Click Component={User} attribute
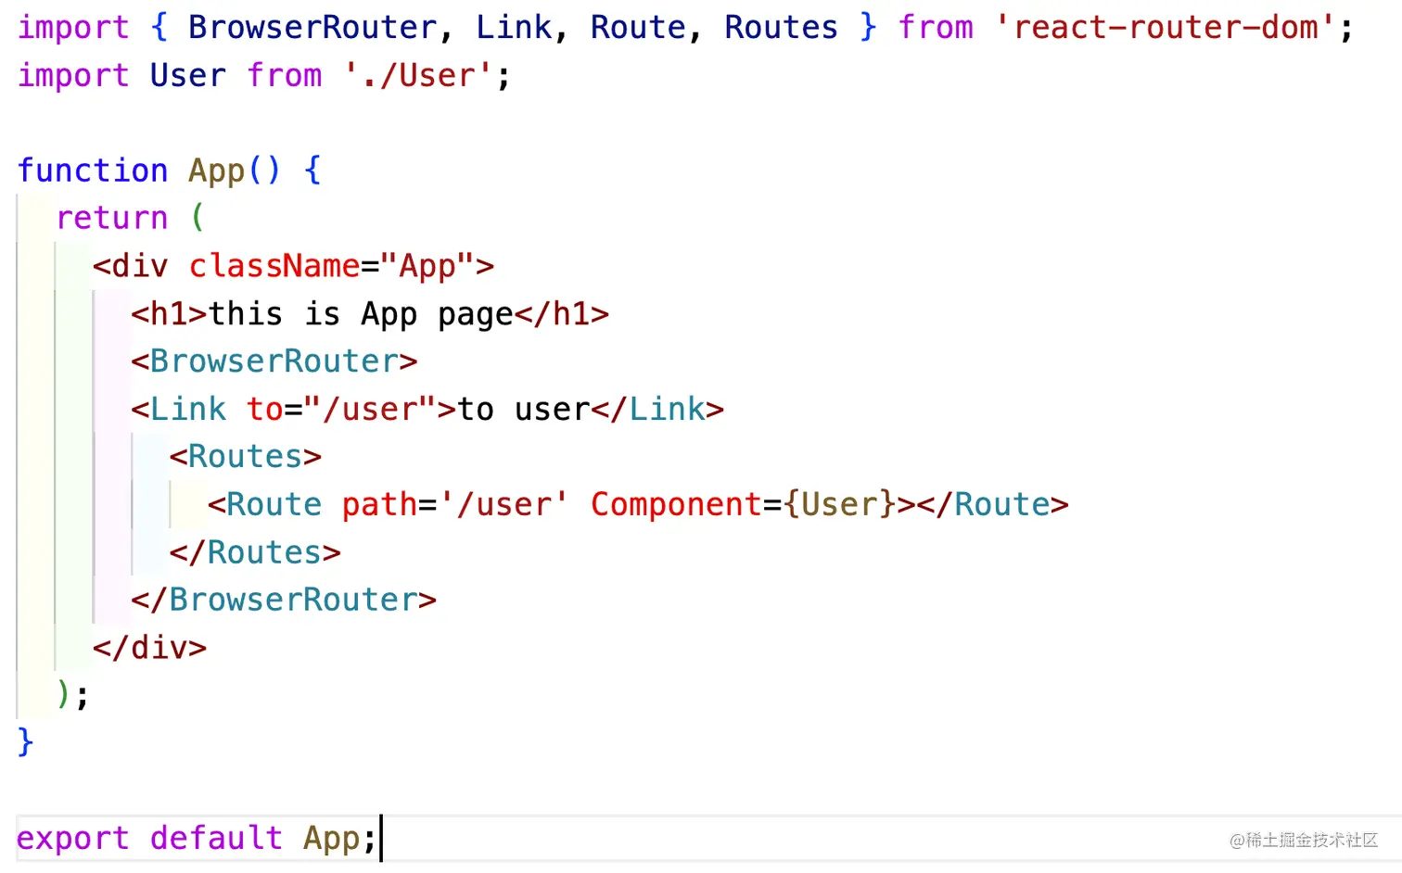This screenshot has height=873, width=1402. [x=744, y=504]
